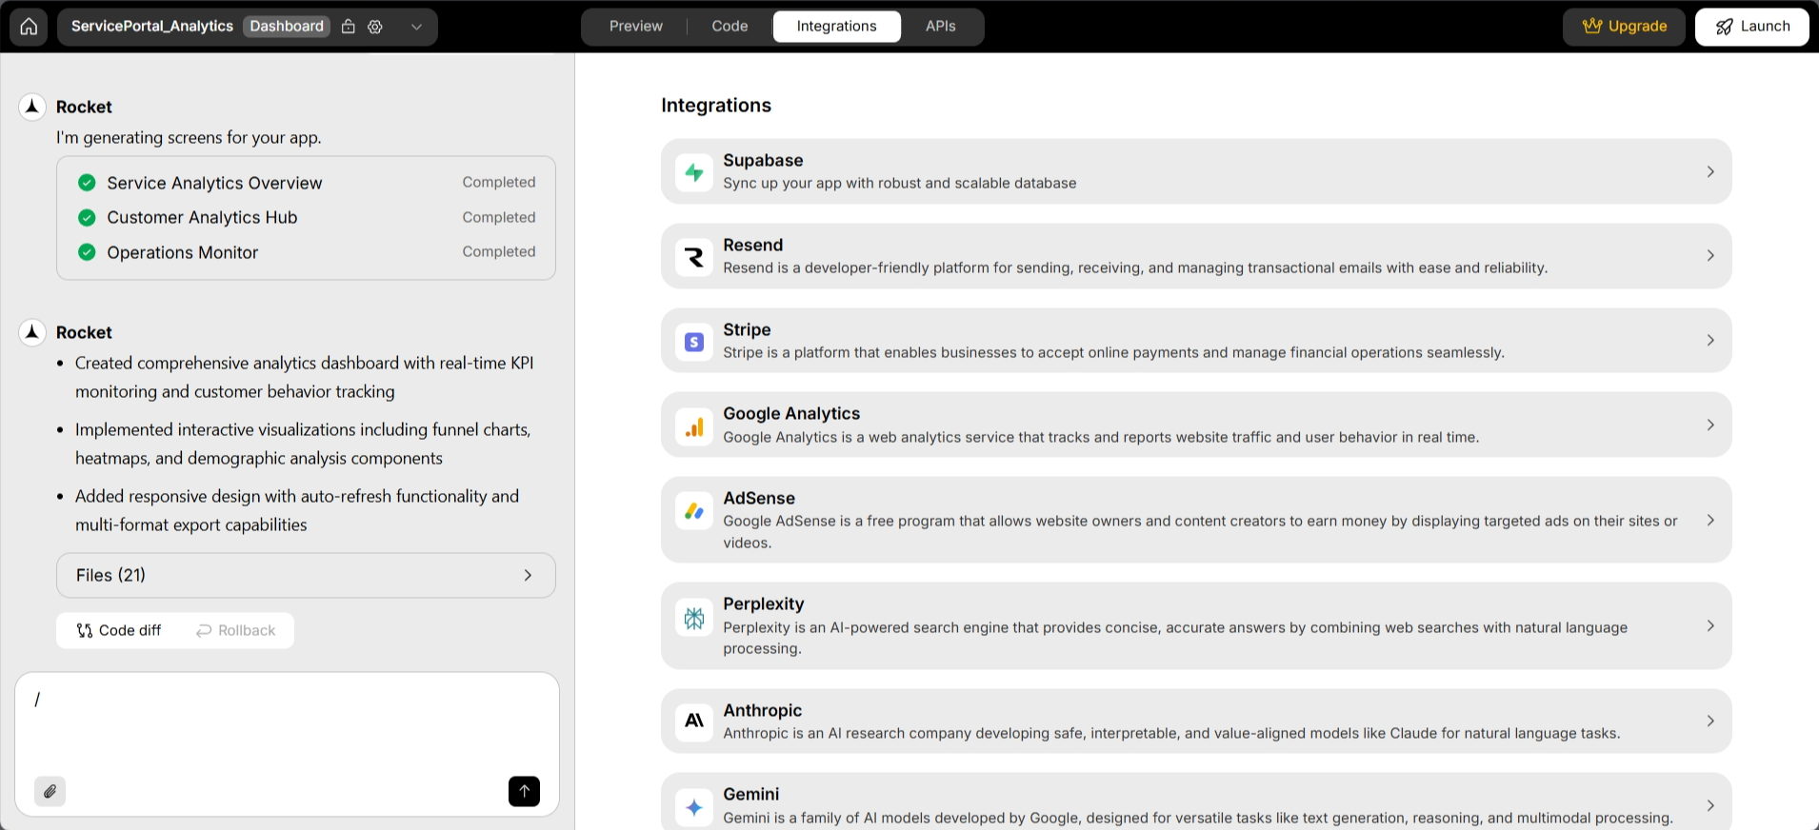The width and height of the screenshot is (1819, 830).
Task: Select the Customer Analytics Hub row text
Action: 202,218
